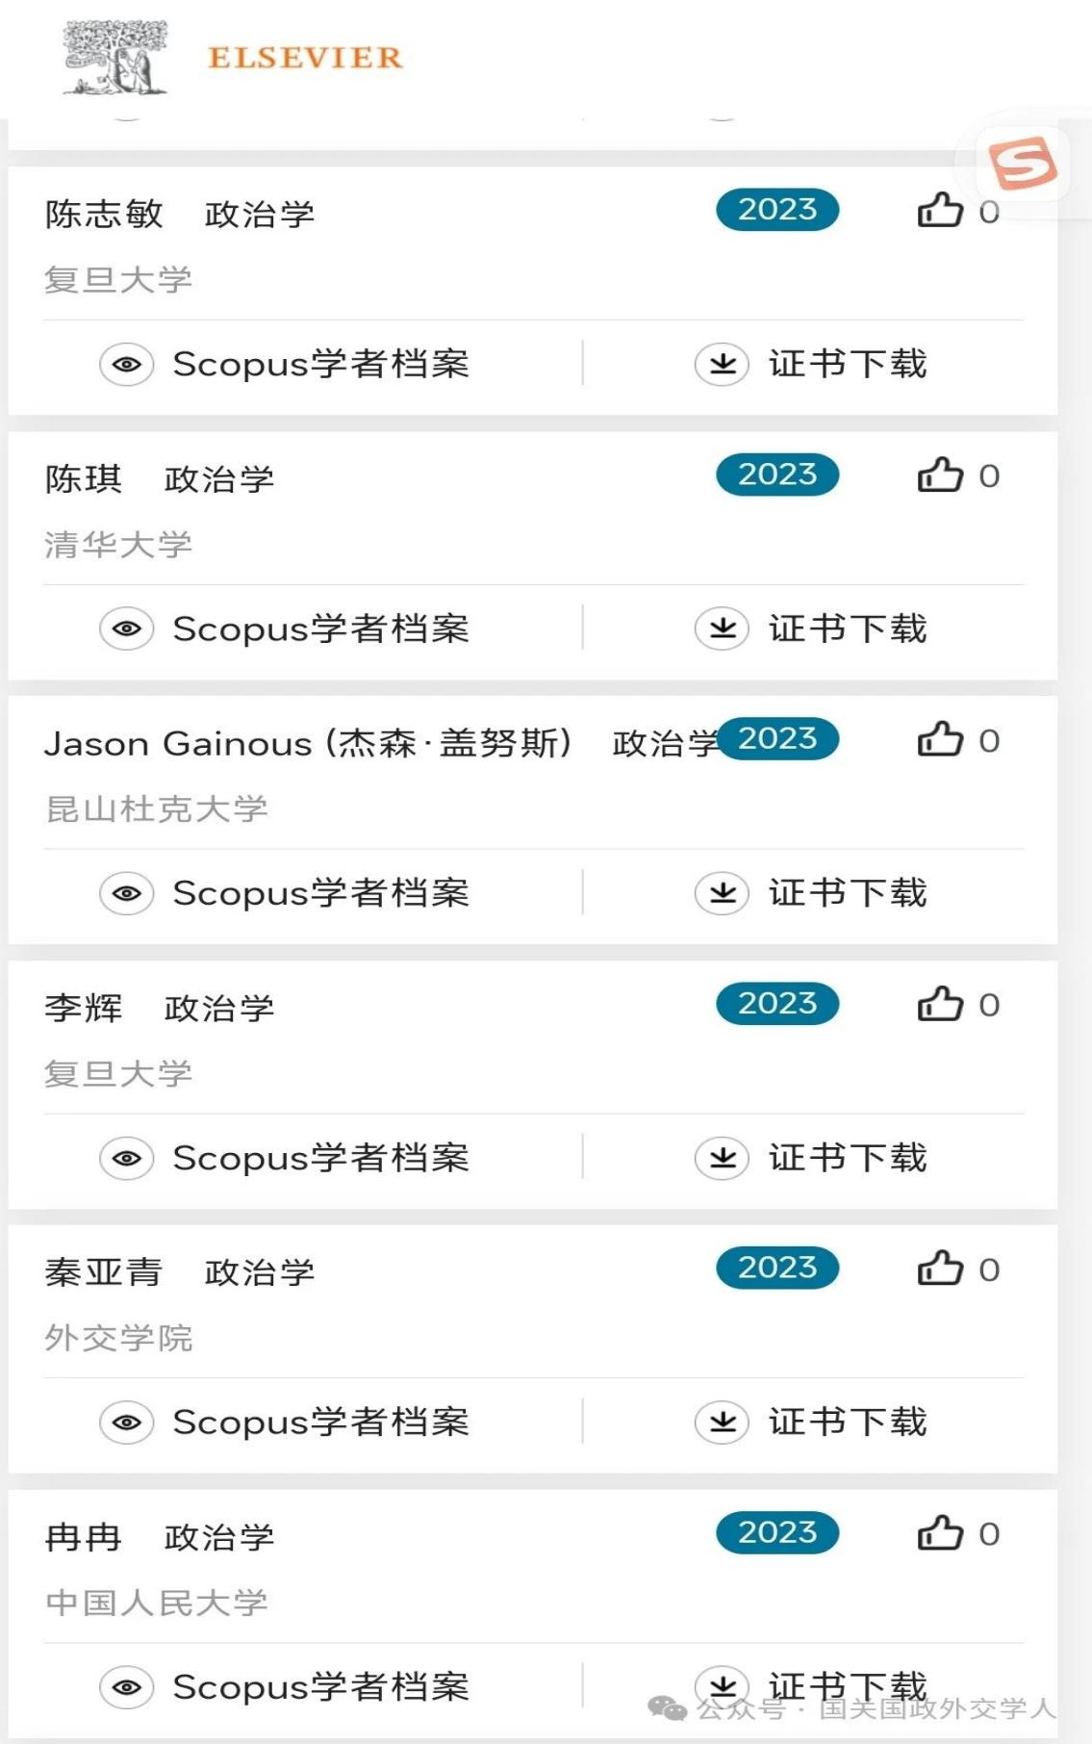Download 陈志敏's certificate via 证书下载
Image resolution: width=1092 pixels, height=1744 pixels.
(847, 365)
